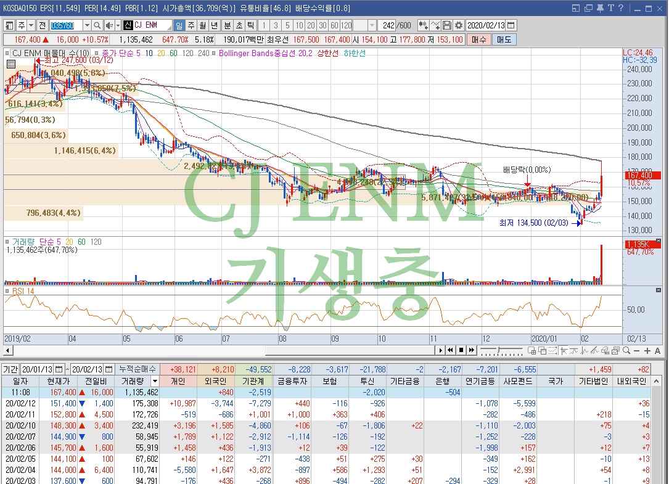Select the crosshair cursor tool icon
The height and width of the screenshot is (484, 669).
[x=564, y=351]
